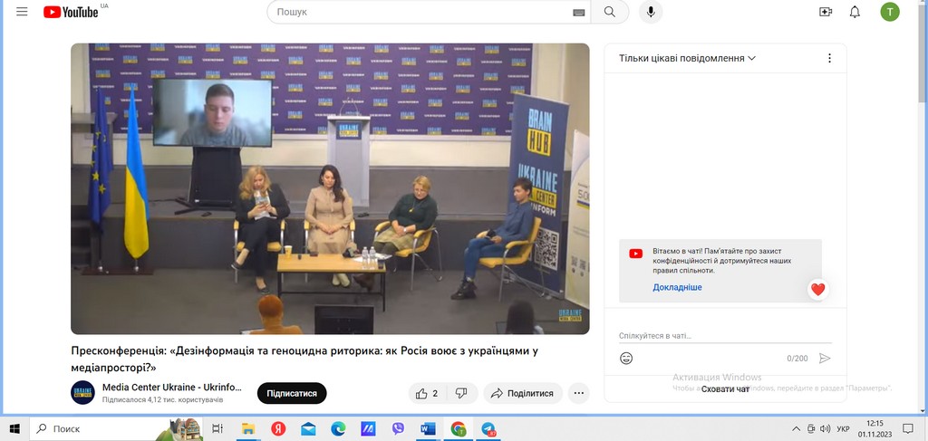Start voice search with the microphone
The image size is (928, 441).
650,12
